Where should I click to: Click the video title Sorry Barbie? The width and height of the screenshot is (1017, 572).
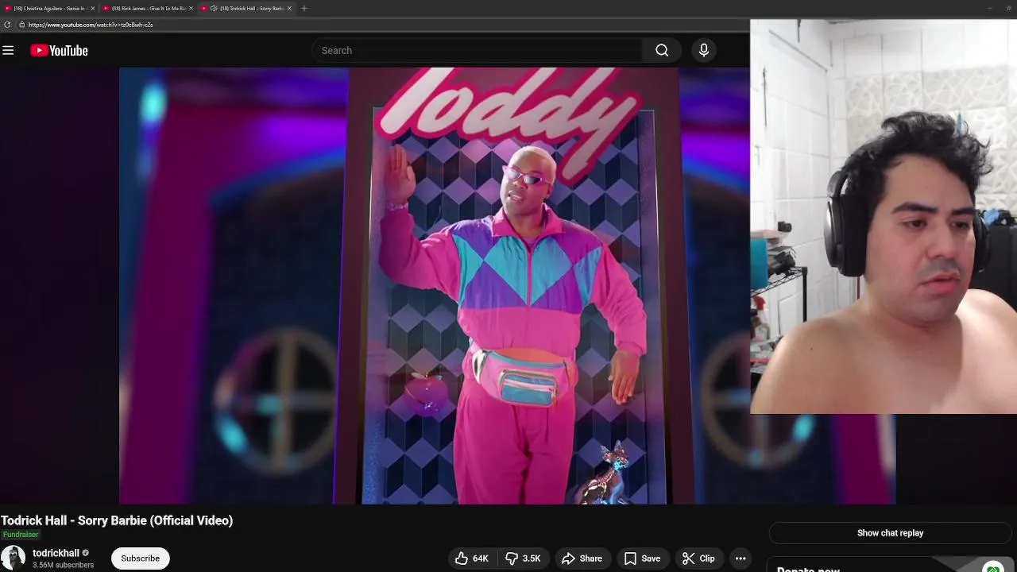[117, 520]
